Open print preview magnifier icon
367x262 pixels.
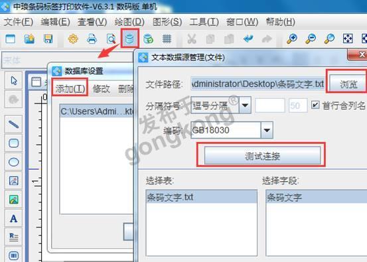pyautogui.click(x=111, y=39)
